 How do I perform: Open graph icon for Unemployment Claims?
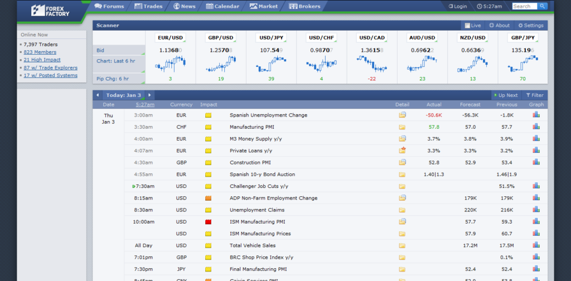pyautogui.click(x=536, y=210)
